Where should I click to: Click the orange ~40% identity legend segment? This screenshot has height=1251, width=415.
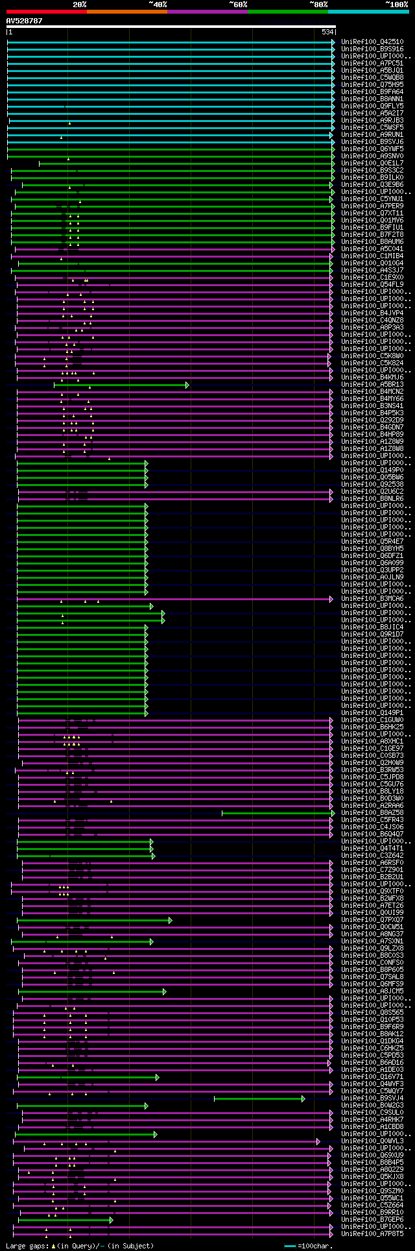(x=127, y=12)
